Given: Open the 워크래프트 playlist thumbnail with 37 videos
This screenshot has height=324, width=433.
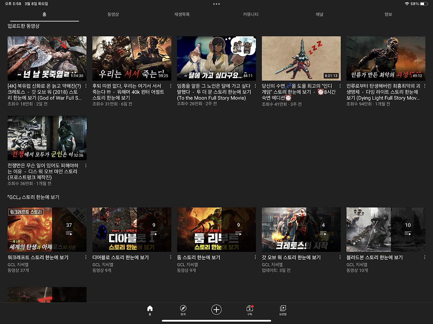Looking at the screenshot, I should [47, 230].
